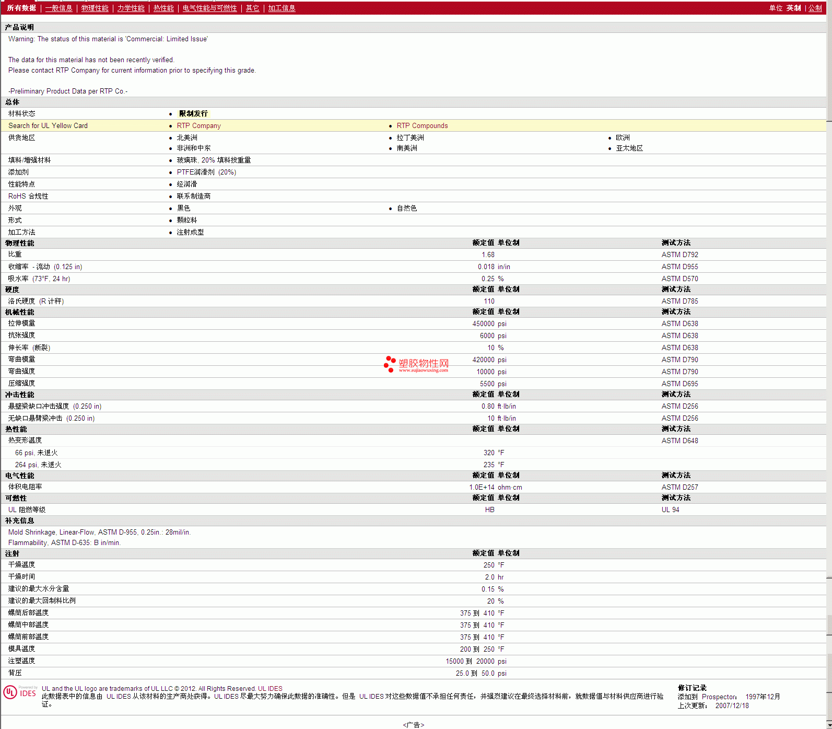Click the 限制发行 material status
This screenshot has width=832, height=729.
point(193,113)
